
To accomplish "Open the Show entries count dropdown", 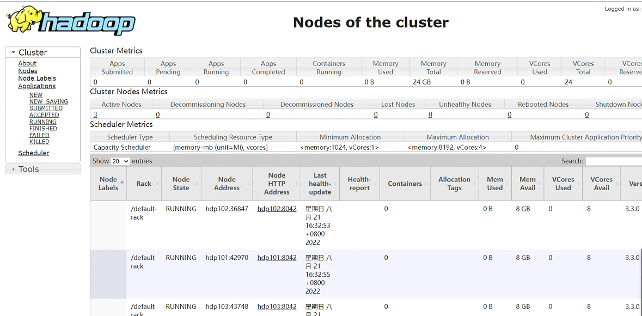I will (120, 161).
